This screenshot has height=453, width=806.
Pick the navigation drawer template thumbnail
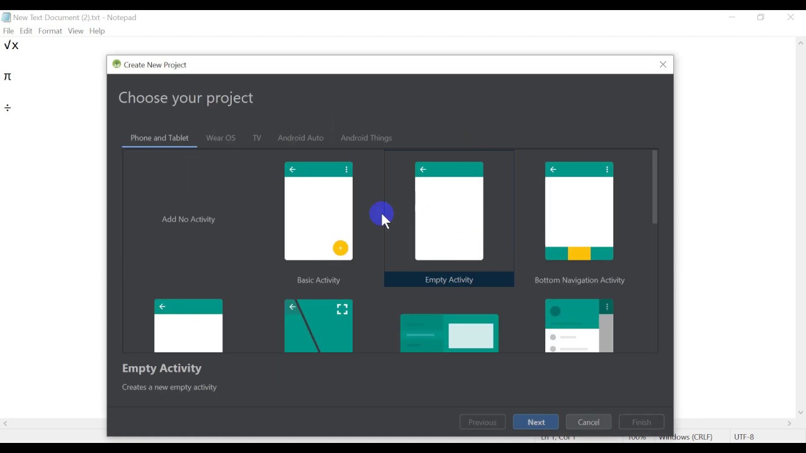[x=579, y=325]
